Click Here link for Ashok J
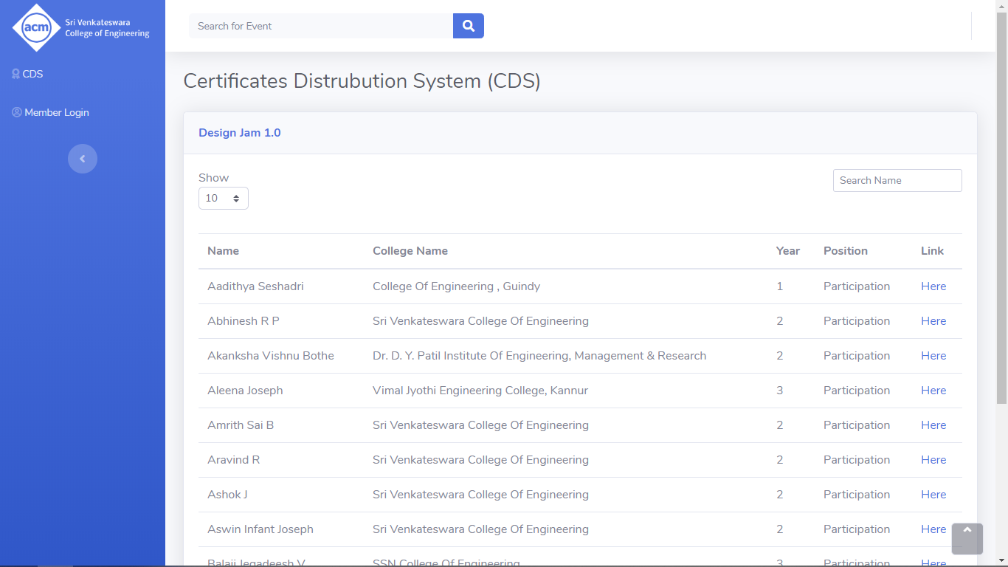 933,495
